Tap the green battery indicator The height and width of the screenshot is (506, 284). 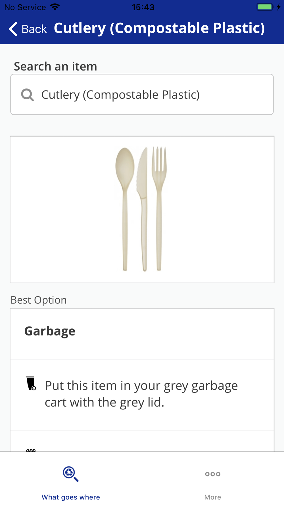tap(265, 7)
